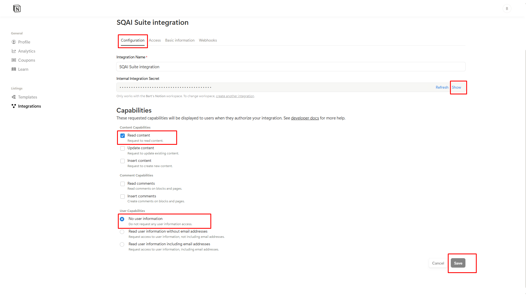Image resolution: width=526 pixels, height=297 pixels.
Task: Check the Read comments checkbox
Action: pyautogui.click(x=123, y=184)
